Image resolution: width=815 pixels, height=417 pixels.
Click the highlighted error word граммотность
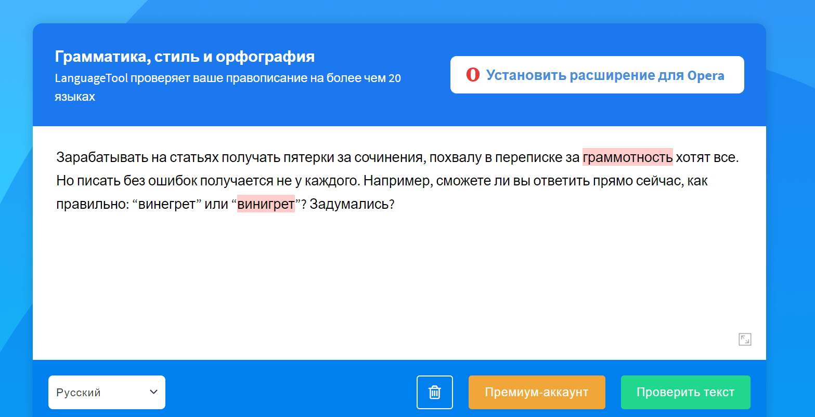627,157
